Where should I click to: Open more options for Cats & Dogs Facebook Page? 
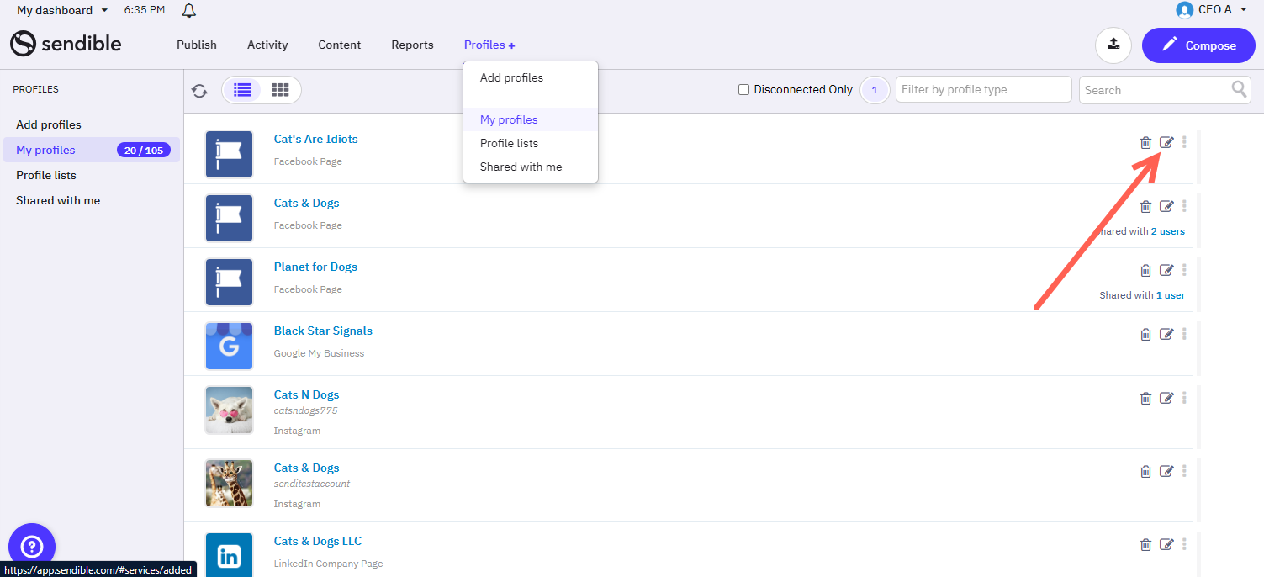(1184, 206)
